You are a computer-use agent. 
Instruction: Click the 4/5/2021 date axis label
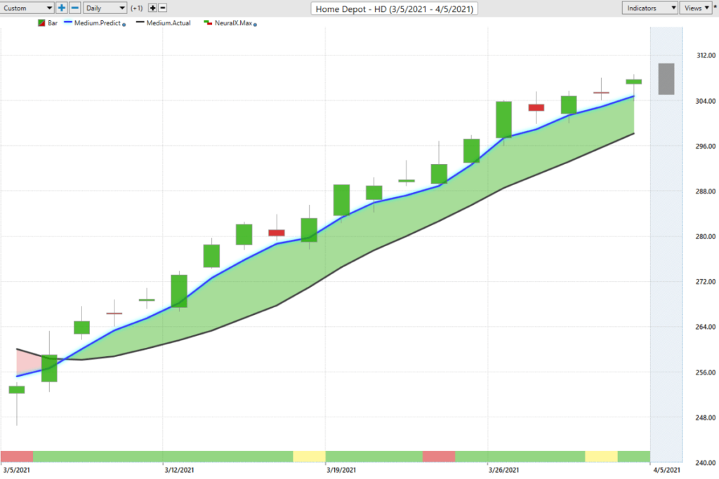[x=666, y=470]
